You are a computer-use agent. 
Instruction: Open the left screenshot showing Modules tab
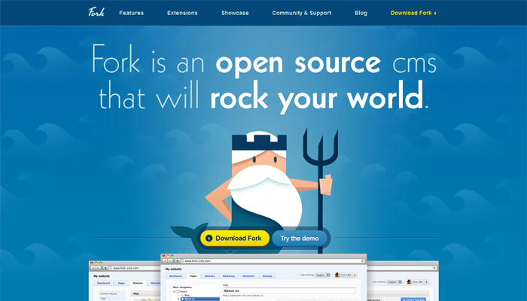(x=125, y=281)
